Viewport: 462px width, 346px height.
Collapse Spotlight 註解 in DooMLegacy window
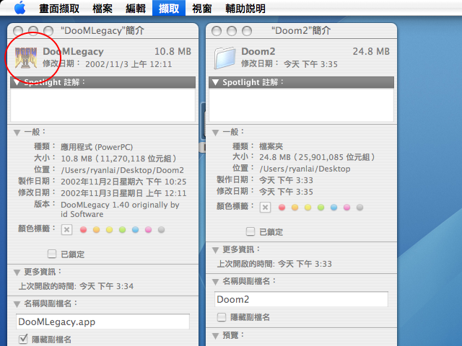pos(17,82)
